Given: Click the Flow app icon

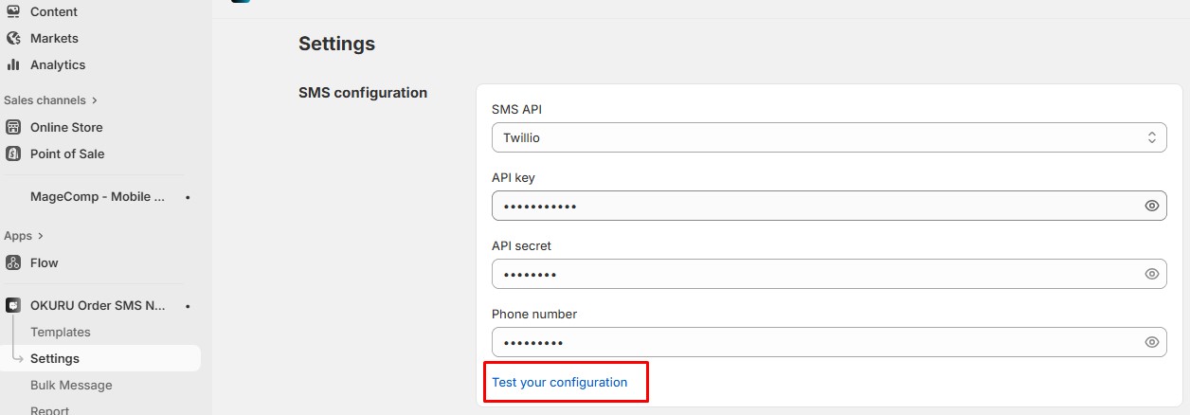Looking at the screenshot, I should tap(13, 262).
